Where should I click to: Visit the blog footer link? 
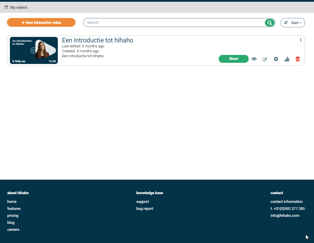pos(11,223)
